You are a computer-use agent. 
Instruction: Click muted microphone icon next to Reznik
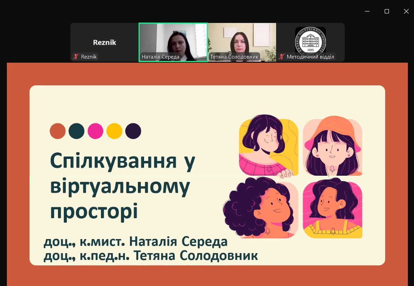(76, 57)
